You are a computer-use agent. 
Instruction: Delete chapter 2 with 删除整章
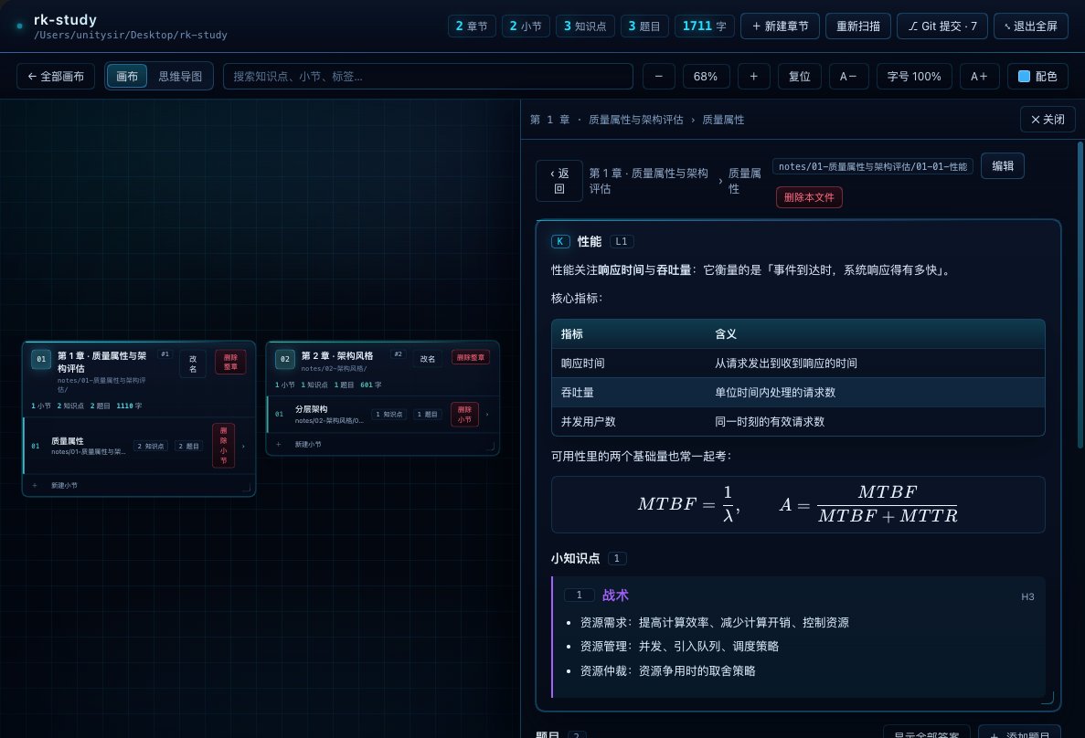pos(471,358)
